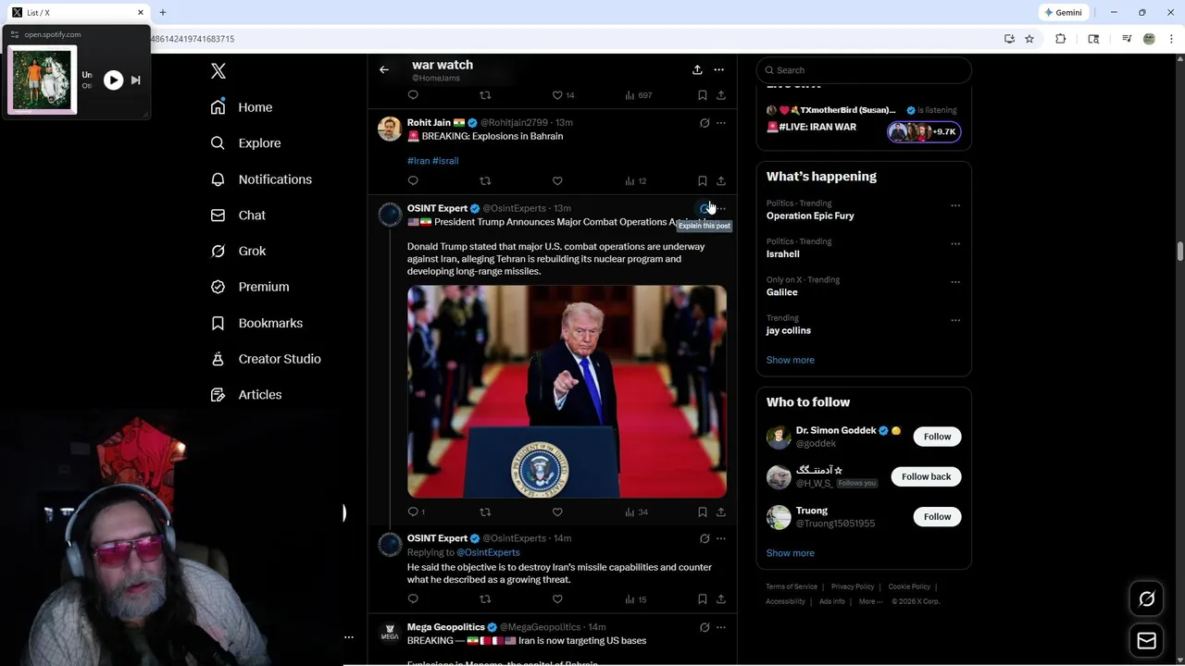Open Grok explain on Rohit Jain post
The image size is (1185, 666).
click(x=705, y=123)
